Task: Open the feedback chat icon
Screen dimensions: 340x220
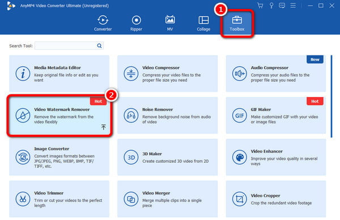Action: tap(282, 6)
